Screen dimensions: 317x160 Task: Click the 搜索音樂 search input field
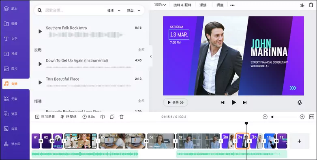click(x=75, y=10)
